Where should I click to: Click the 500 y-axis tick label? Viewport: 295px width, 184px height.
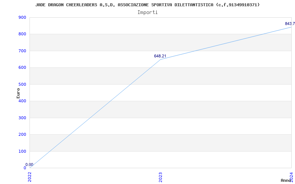pyautogui.click(x=22, y=84)
